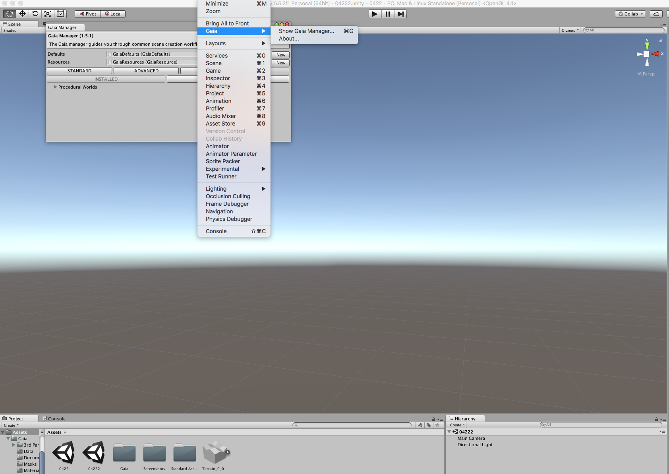Click the Hierarchy tab
Image resolution: width=669 pixels, height=474 pixels.
[x=465, y=419]
